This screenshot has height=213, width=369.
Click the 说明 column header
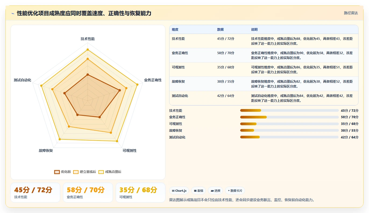click(x=254, y=30)
